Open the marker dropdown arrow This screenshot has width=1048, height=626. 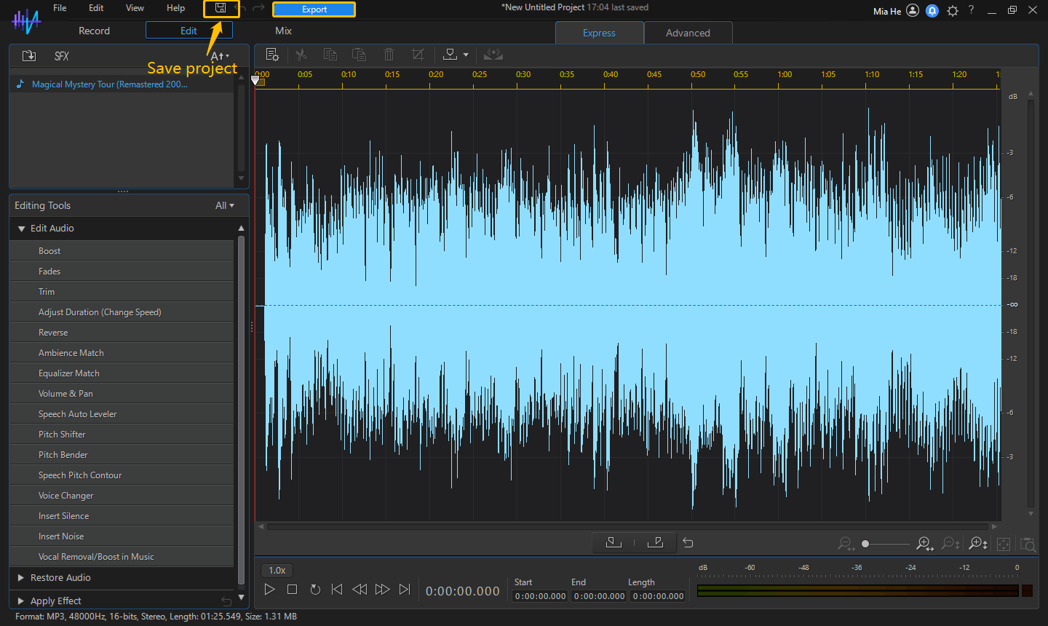coord(466,55)
